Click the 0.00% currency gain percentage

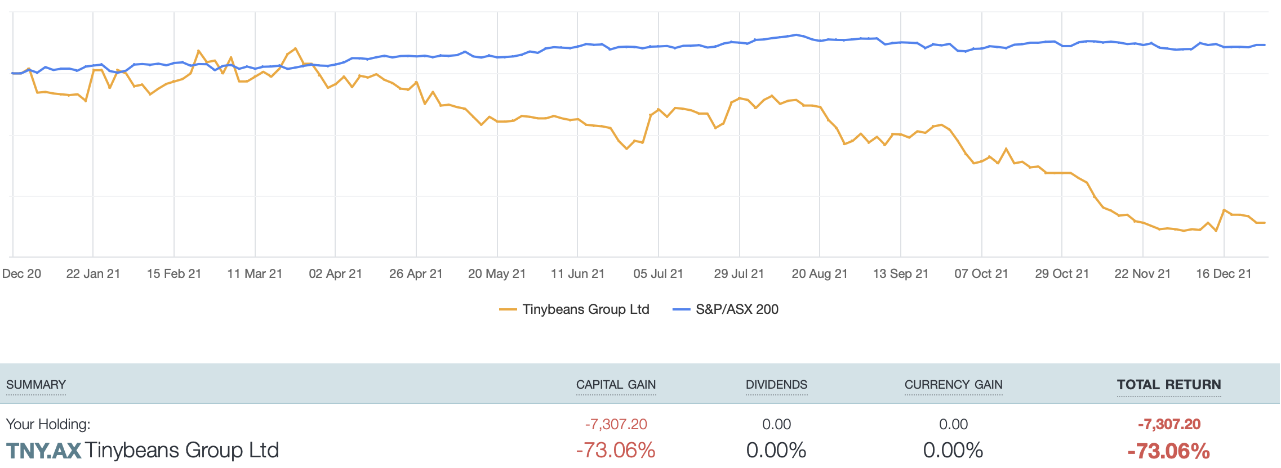pyautogui.click(x=953, y=451)
